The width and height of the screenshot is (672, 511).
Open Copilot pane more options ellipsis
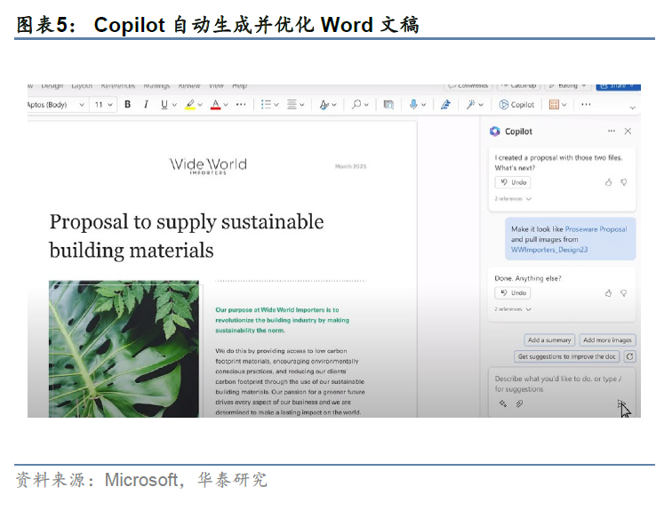coord(612,131)
